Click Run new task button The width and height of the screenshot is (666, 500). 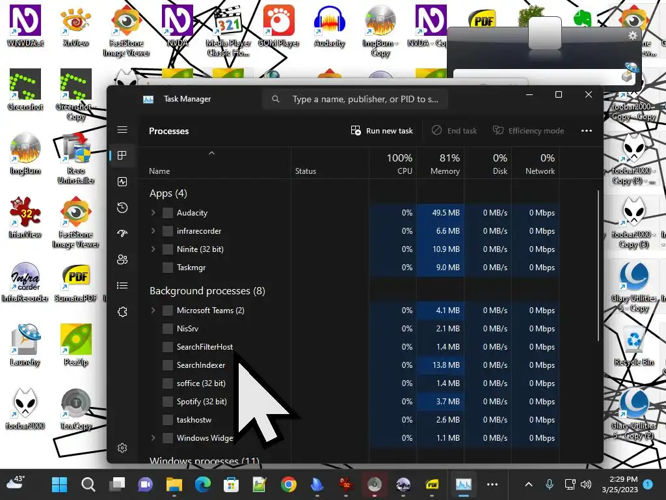(382, 131)
